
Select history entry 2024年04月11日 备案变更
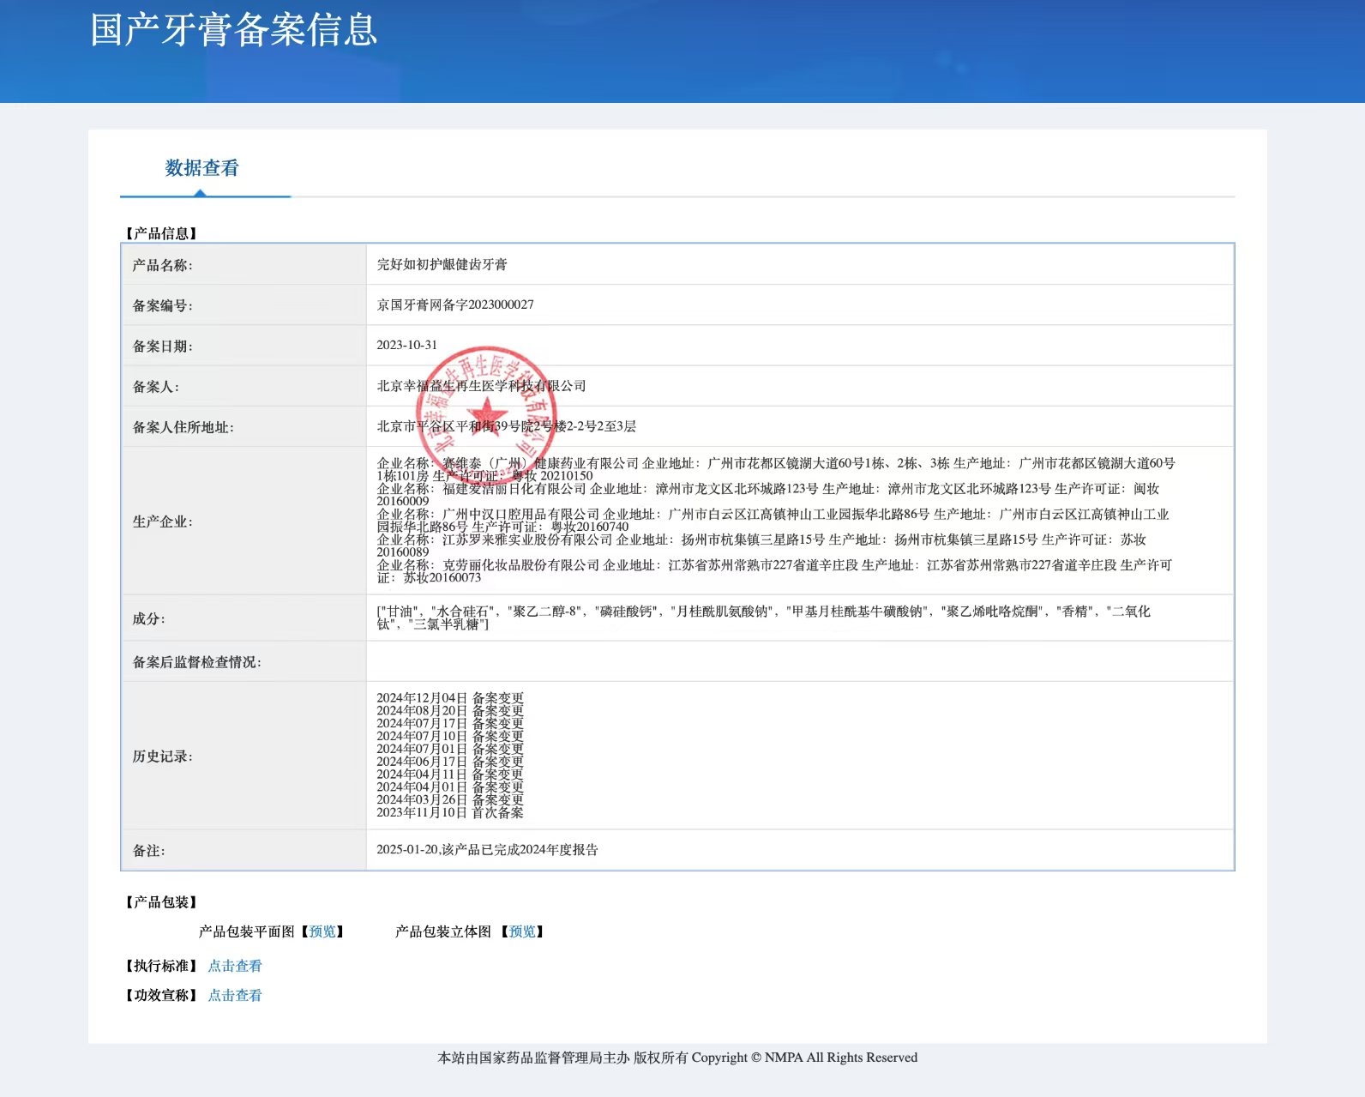[450, 775]
